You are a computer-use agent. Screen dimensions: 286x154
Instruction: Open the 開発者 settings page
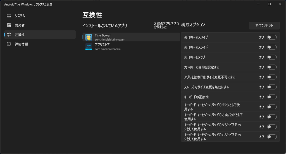(40, 25)
